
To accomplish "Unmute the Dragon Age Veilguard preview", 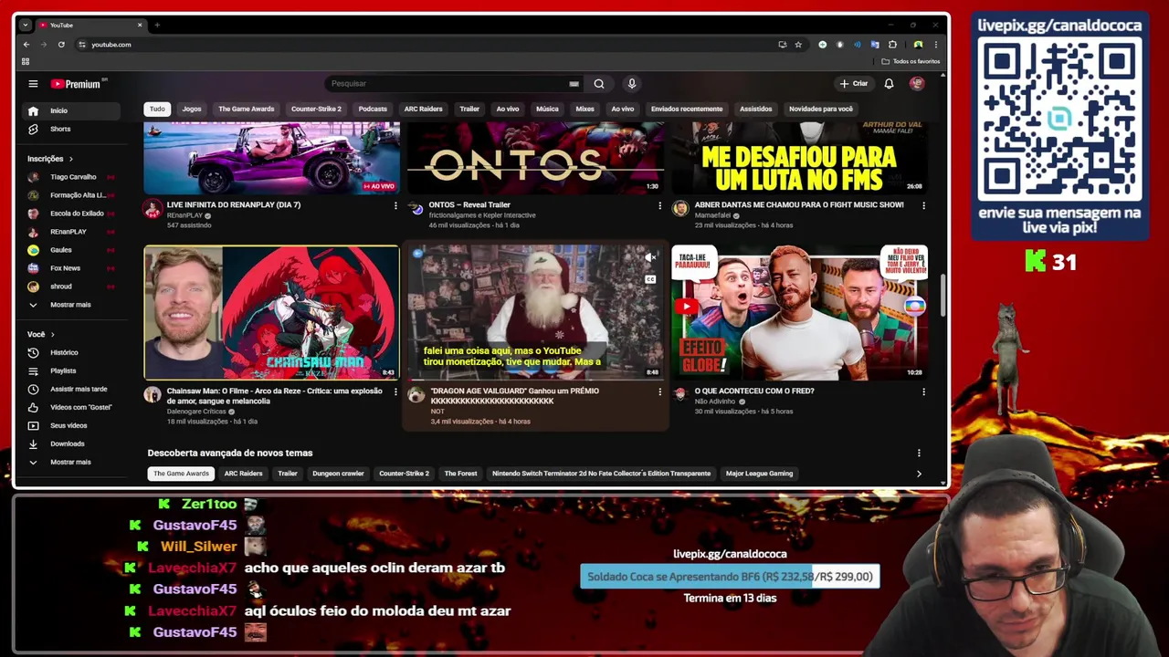I will click(650, 258).
